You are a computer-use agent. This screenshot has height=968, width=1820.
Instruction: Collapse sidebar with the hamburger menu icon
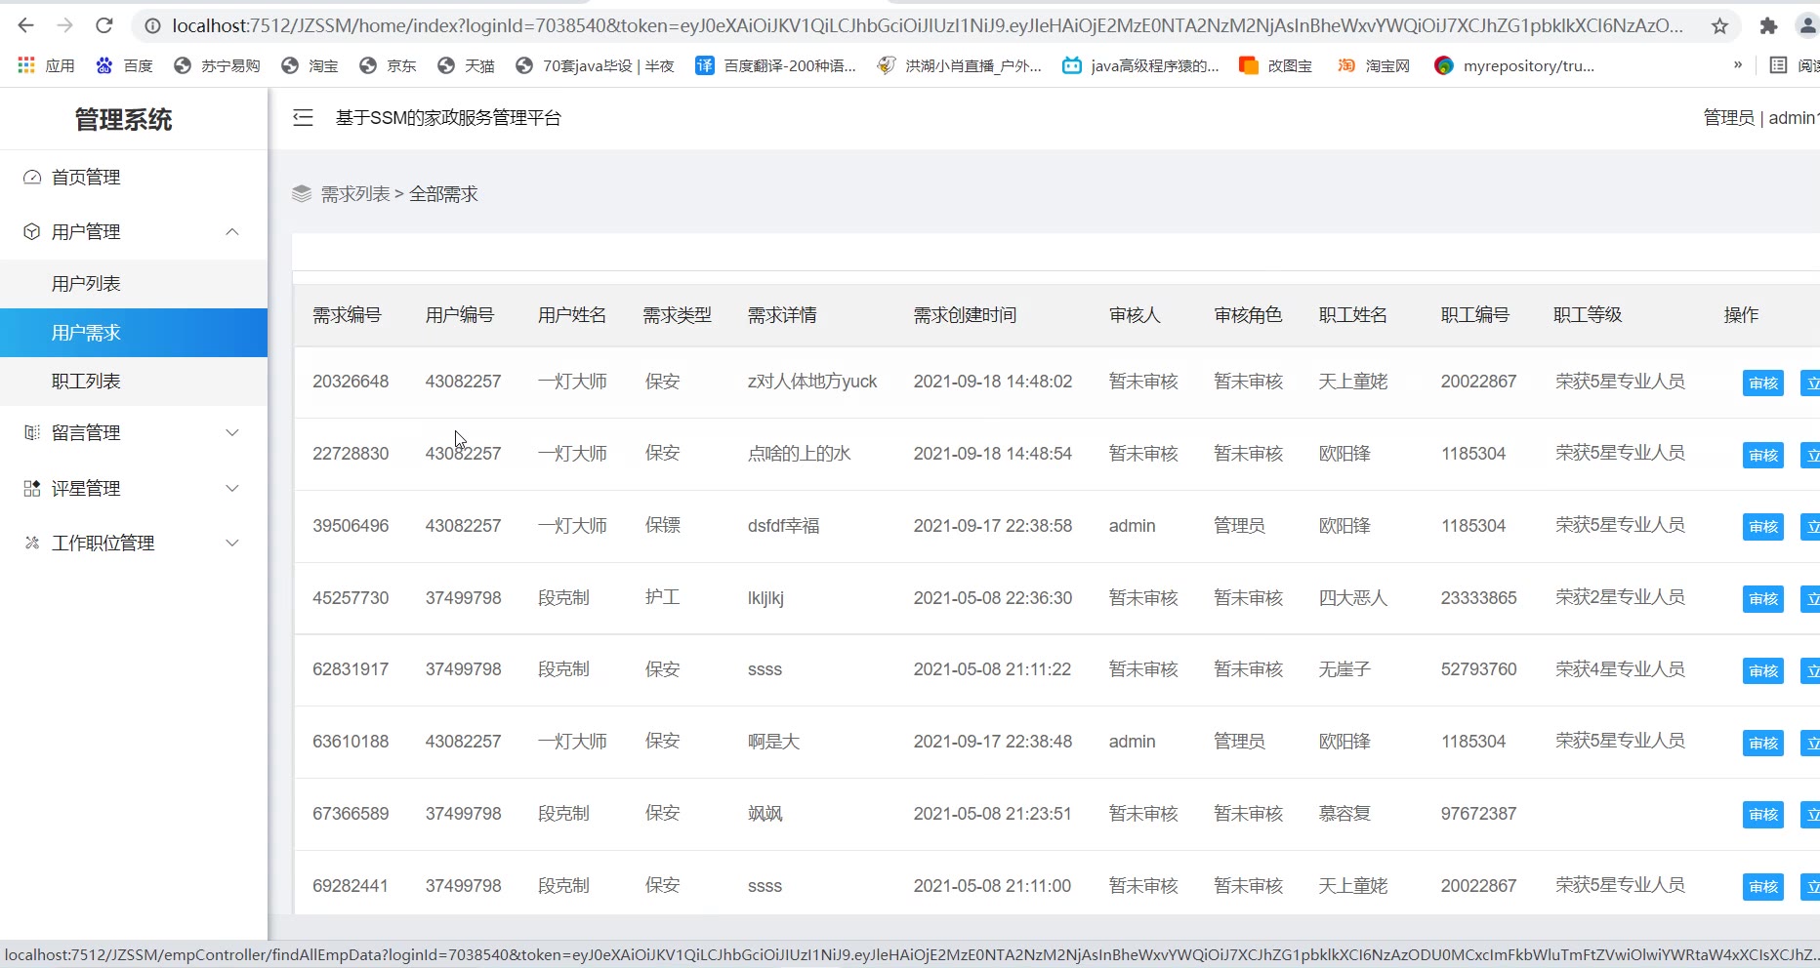(303, 118)
